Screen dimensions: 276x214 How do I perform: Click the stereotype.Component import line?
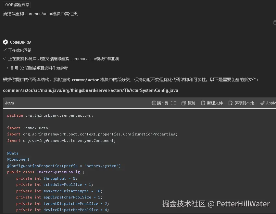click(x=61, y=141)
